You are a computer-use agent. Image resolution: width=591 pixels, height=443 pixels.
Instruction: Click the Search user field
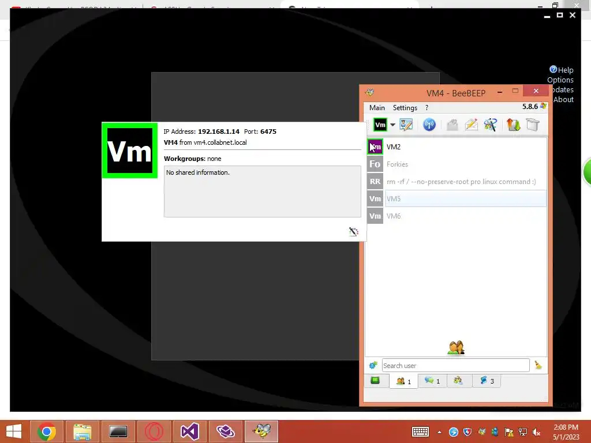(456, 365)
